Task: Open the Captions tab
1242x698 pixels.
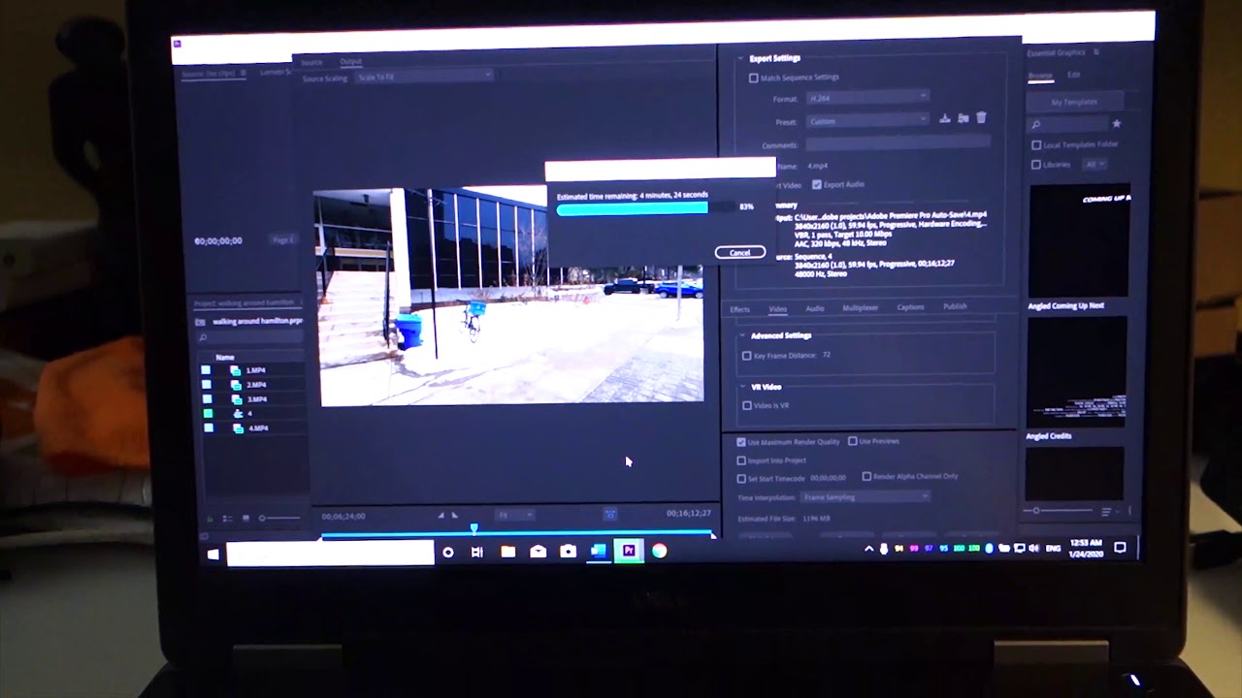Action: click(910, 307)
